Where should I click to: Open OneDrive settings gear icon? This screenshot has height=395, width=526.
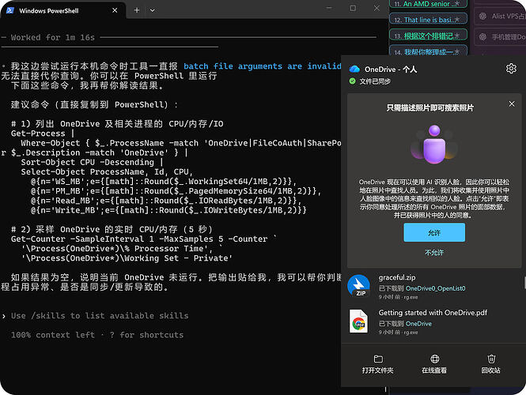pos(511,69)
